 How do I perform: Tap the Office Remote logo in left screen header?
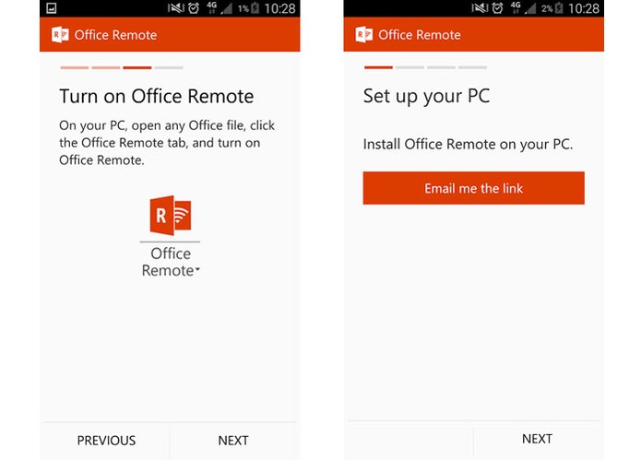[60, 35]
